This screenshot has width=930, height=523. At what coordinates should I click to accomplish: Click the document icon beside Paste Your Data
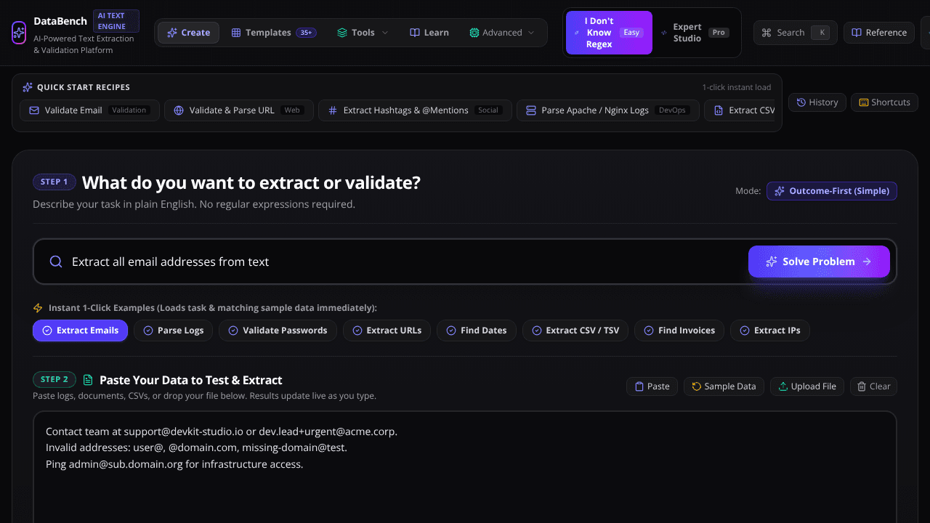(88, 380)
